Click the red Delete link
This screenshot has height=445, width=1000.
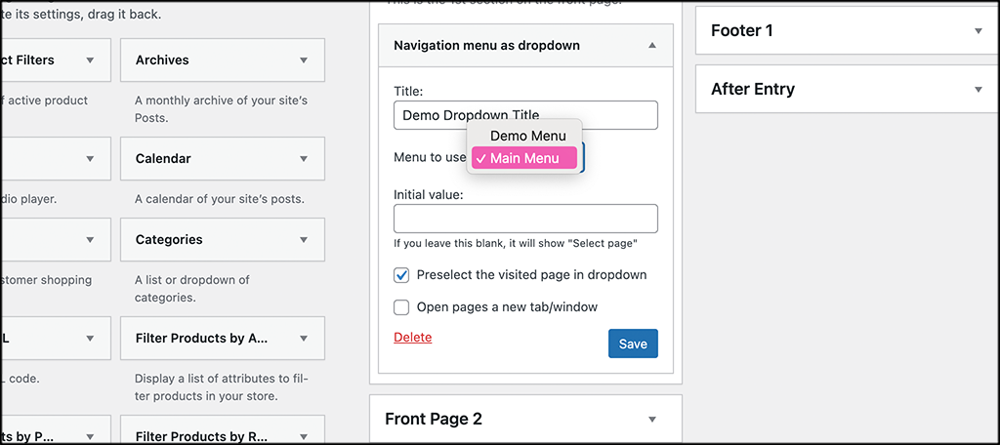point(413,338)
